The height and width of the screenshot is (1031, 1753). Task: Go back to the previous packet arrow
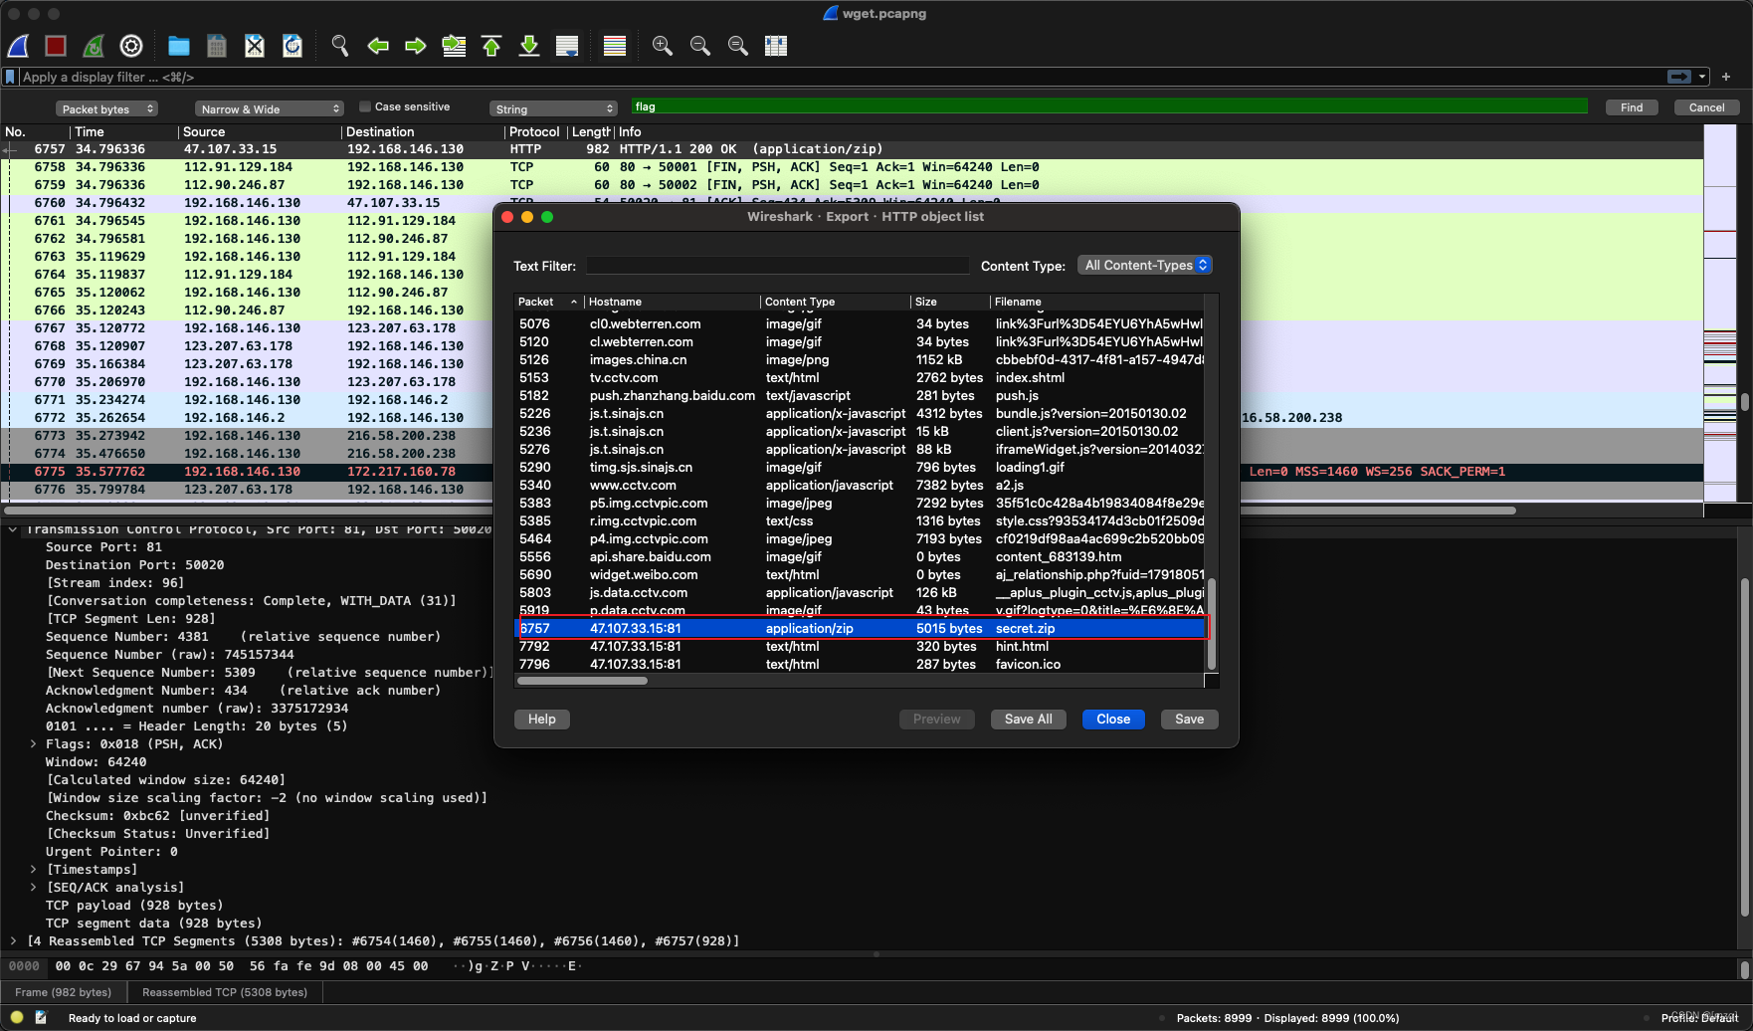(x=378, y=46)
